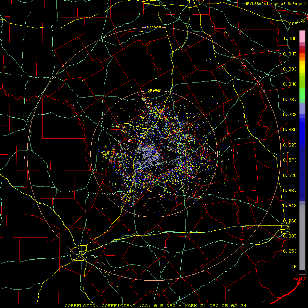Click the 02:24 timestamp
The width and height of the screenshot is (308, 308).
[x=239, y=306]
